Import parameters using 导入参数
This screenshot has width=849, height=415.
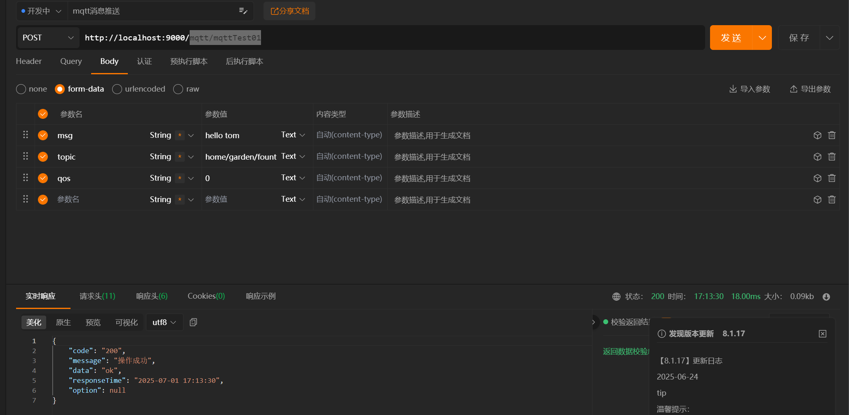[749, 89]
